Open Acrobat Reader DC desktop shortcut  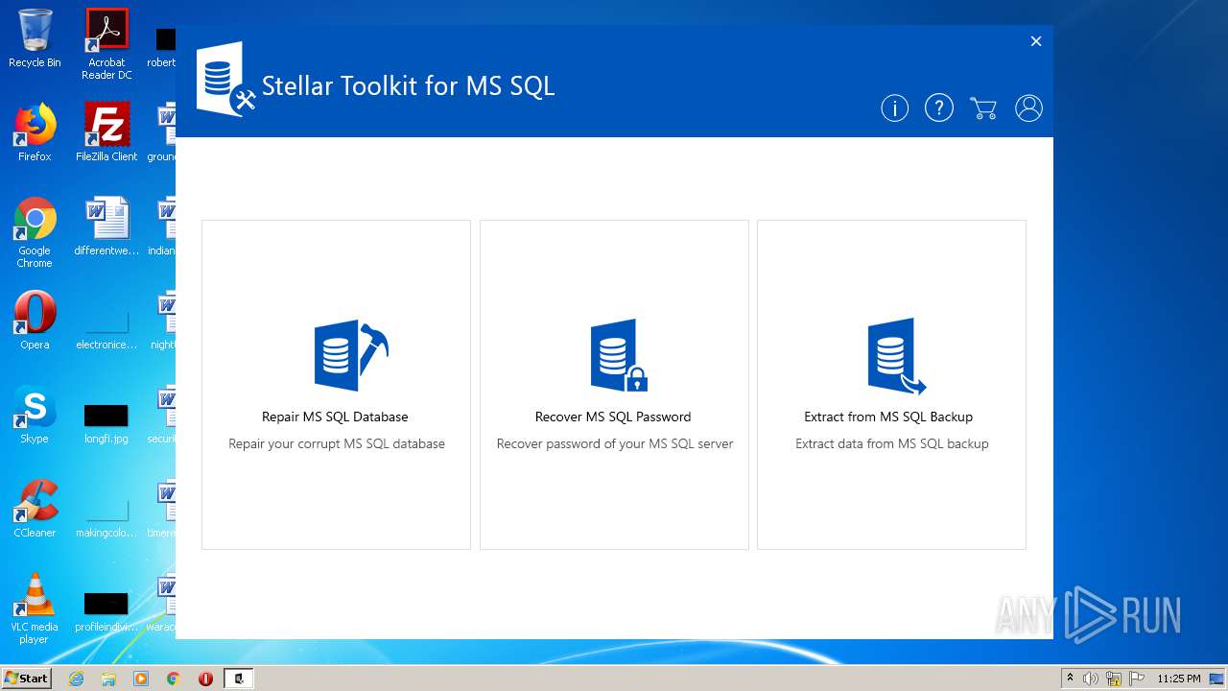point(106,44)
